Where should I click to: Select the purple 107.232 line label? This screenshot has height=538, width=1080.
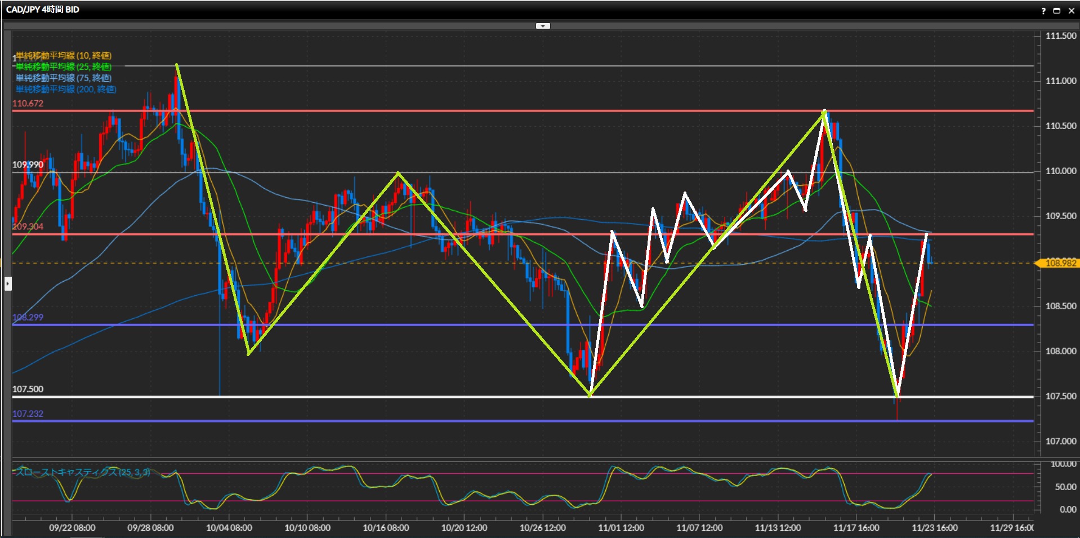[28, 413]
